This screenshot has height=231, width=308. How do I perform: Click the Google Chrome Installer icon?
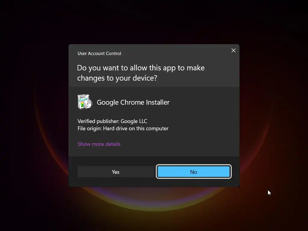[85, 102]
